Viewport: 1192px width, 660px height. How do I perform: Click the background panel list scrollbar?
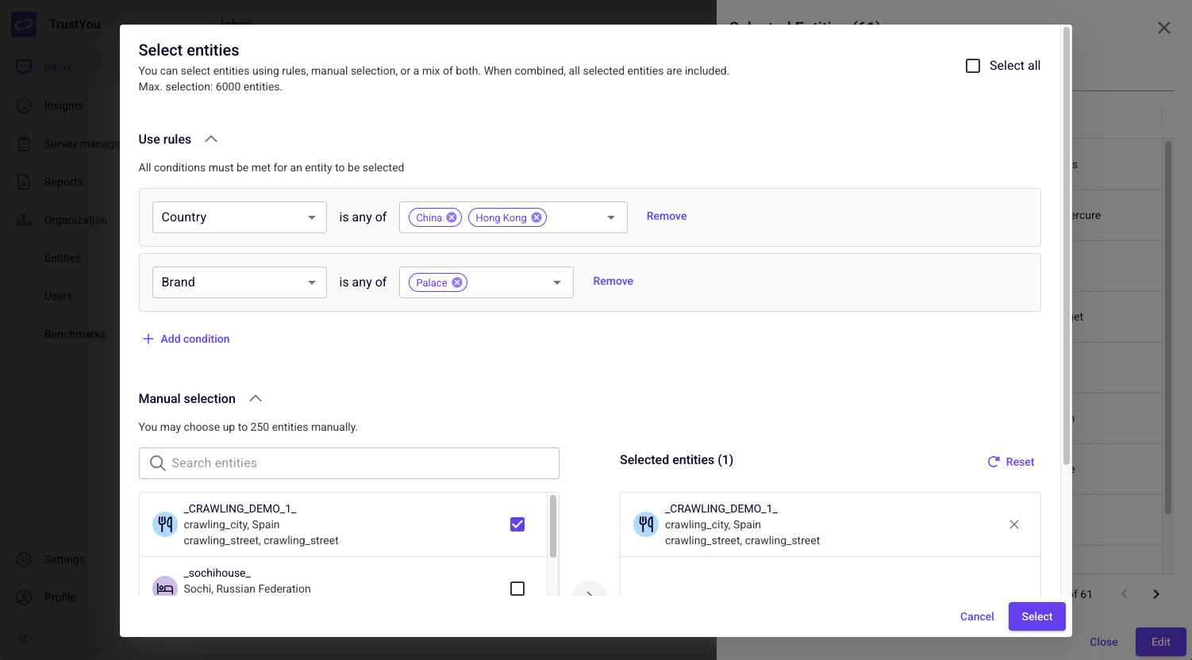[x=1168, y=328]
